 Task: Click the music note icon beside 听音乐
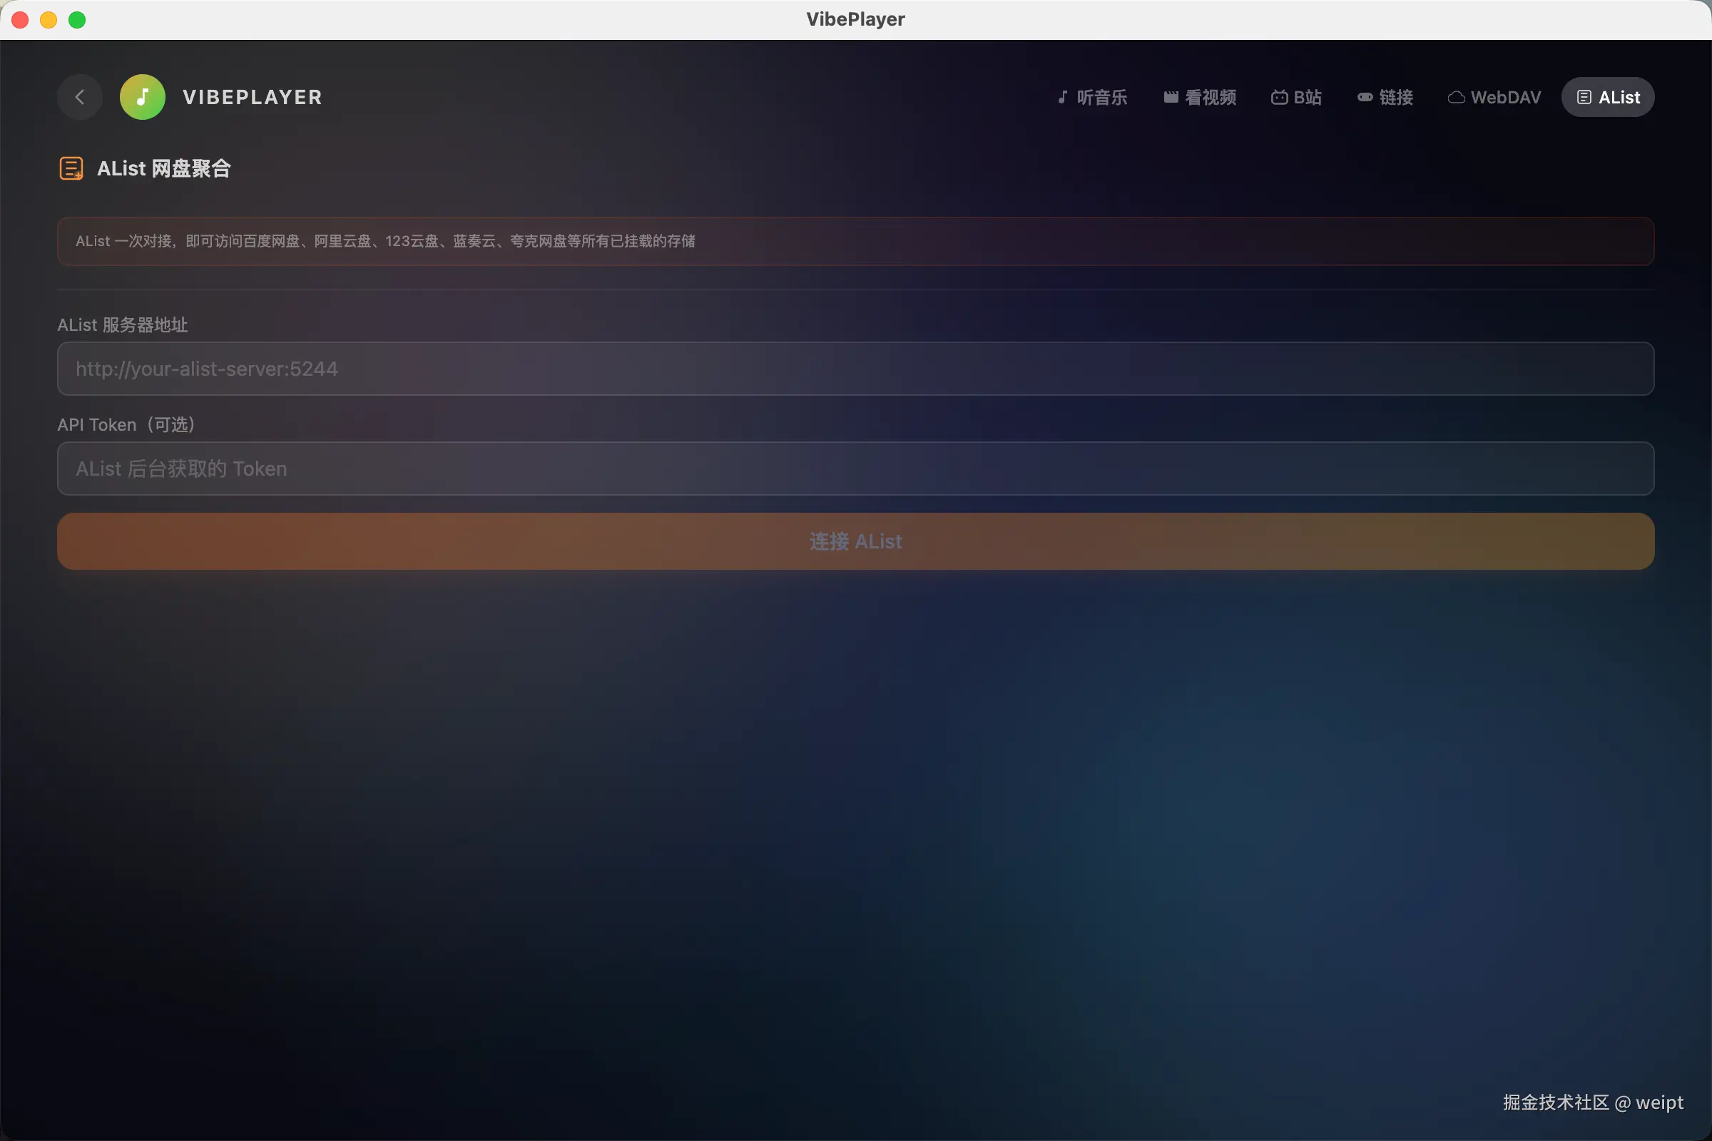[x=1063, y=97]
